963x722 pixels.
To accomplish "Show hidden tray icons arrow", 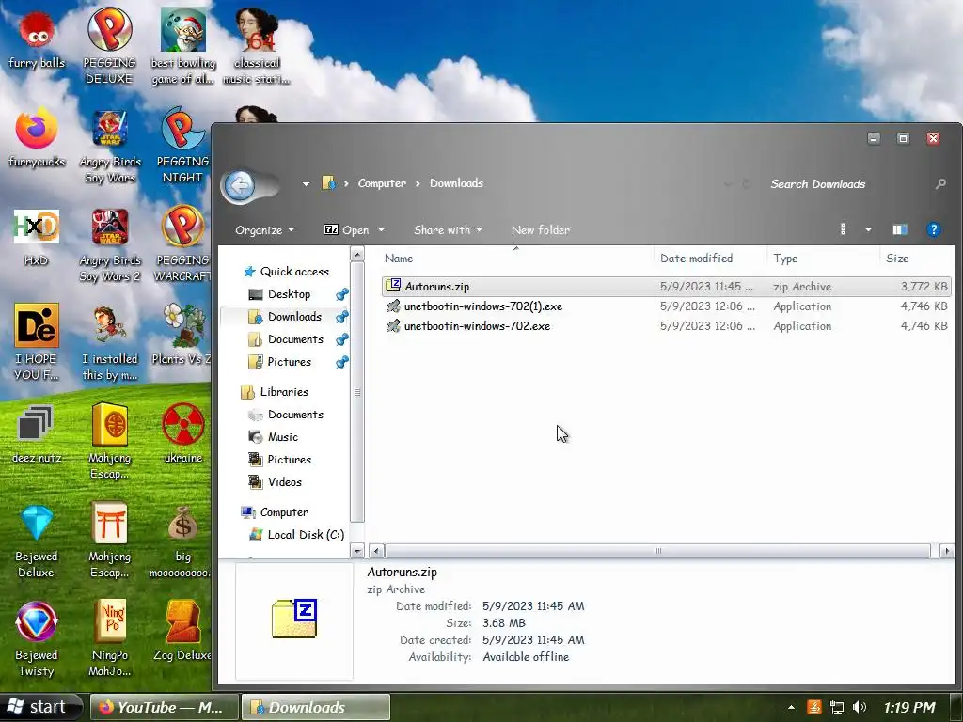I will 791,707.
